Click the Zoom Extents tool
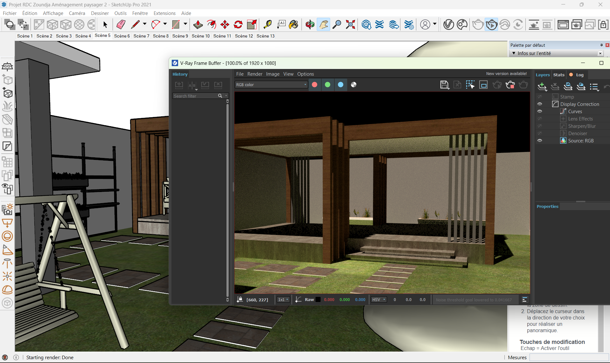The height and width of the screenshot is (363, 610). tap(350, 24)
